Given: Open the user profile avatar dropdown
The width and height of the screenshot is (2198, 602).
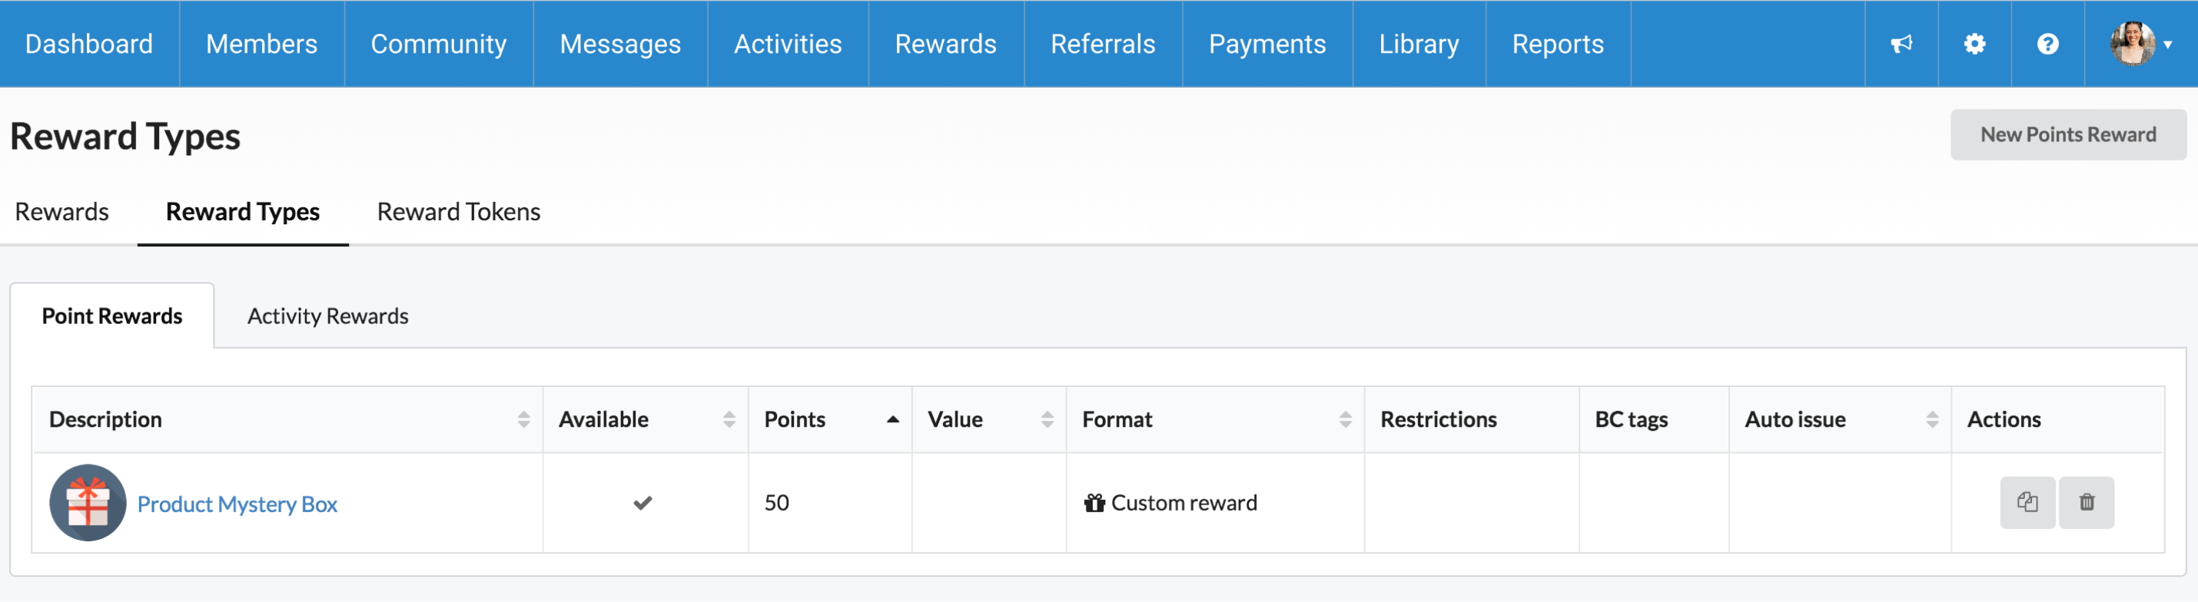Looking at the screenshot, I should click(2140, 44).
